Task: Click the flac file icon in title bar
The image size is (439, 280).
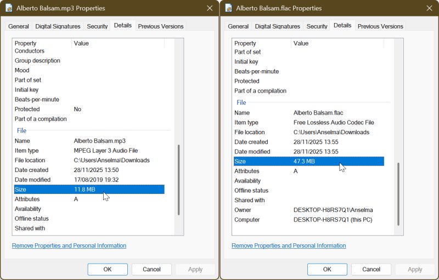Action: point(228,8)
